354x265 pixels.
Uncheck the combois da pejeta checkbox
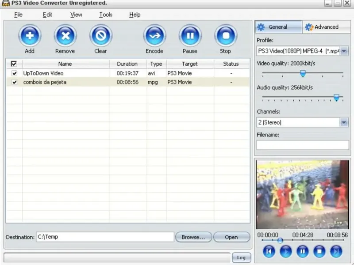(x=15, y=82)
